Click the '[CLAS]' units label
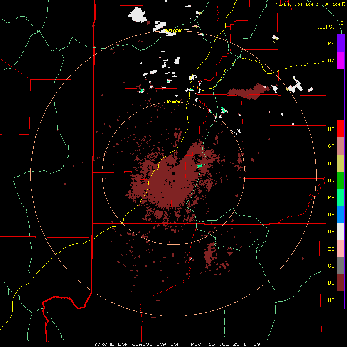The height and width of the screenshot is (347, 347). click(x=326, y=27)
